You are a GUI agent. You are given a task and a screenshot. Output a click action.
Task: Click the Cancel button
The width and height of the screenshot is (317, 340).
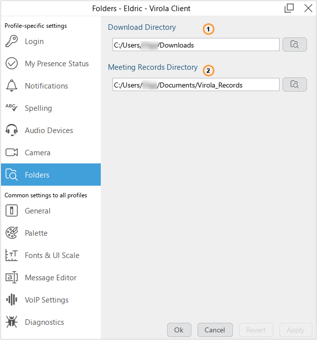215,330
